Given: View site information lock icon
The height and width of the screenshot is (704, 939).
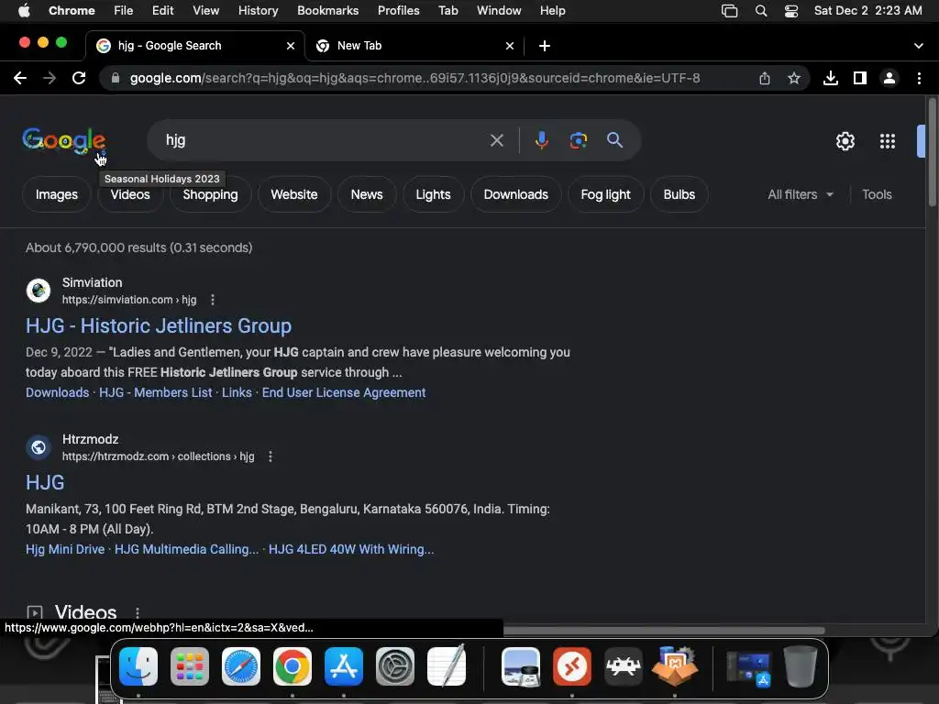Looking at the screenshot, I should (116, 78).
